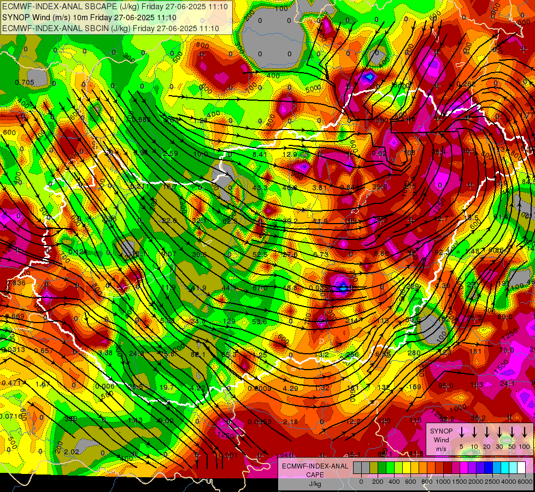This screenshot has width=535, height=492.
Task: Click the '52.5' value on the map
Action: tap(260, 254)
